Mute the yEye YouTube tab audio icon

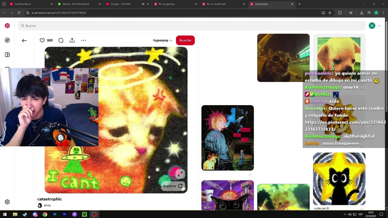pyautogui.click(x=143, y=4)
